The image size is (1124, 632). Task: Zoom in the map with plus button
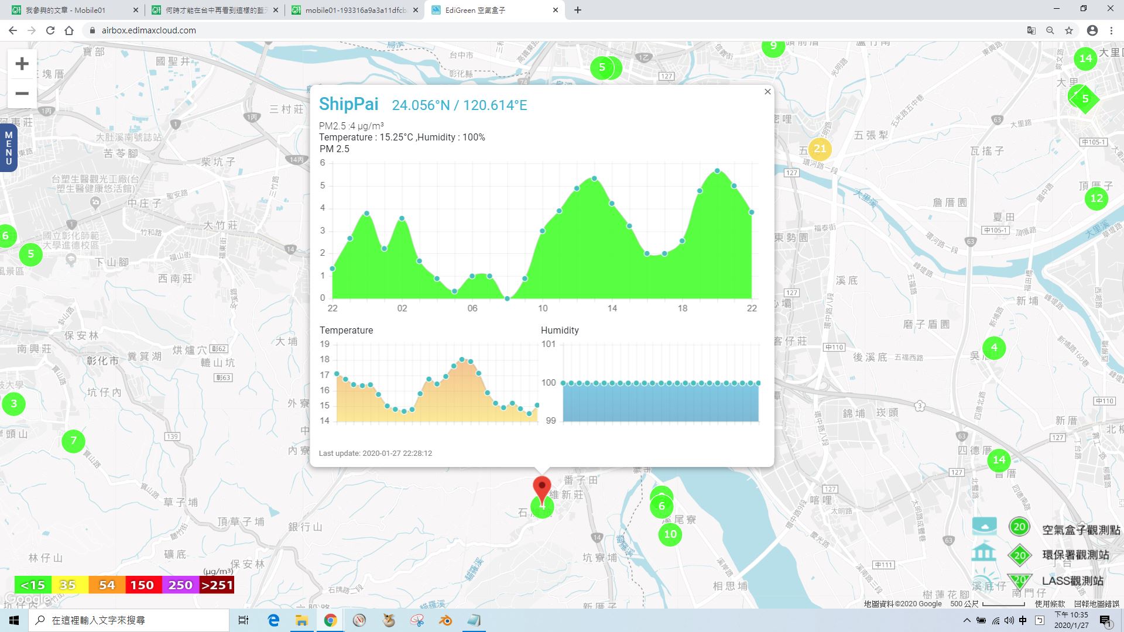(x=22, y=63)
